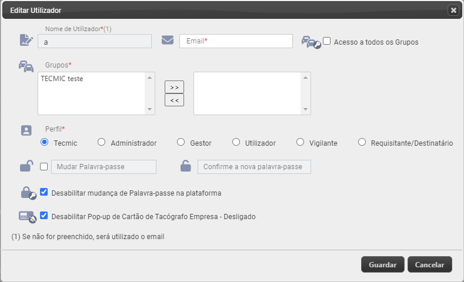This screenshot has height=282, width=464.
Task: Click the up arrow of the selected groups list
Action: coord(306,78)
